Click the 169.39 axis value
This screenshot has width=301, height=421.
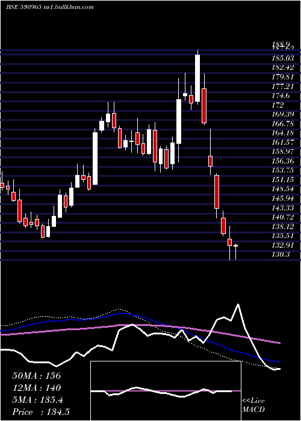282,114
